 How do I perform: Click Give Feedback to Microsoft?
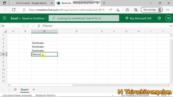click(x=135, y=95)
